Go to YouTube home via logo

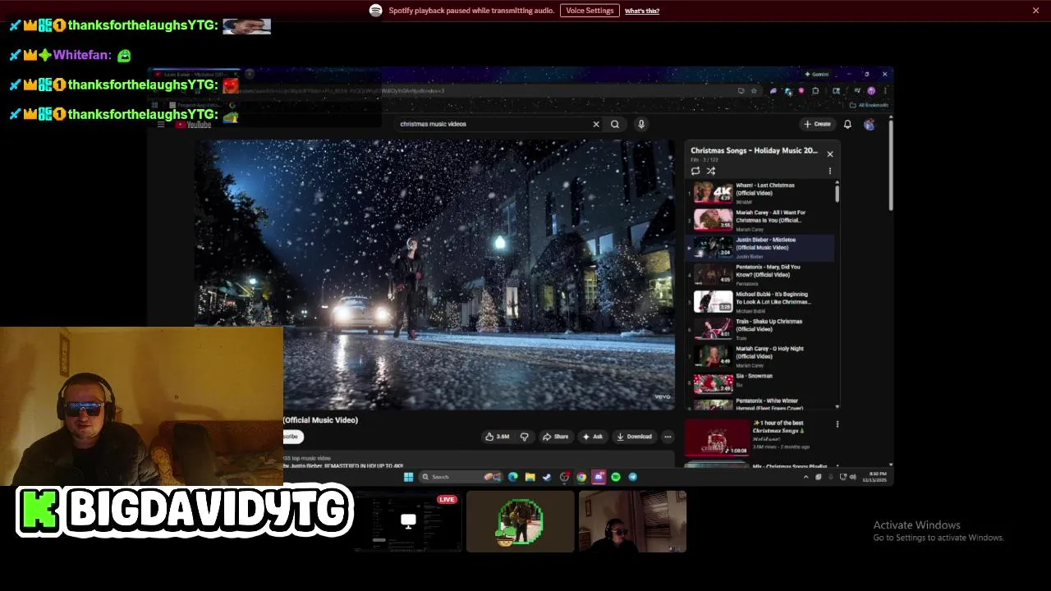[x=194, y=125]
